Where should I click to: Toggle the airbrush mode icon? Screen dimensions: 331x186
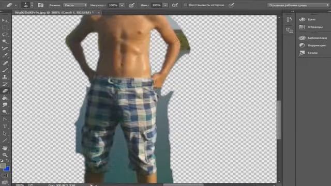coord(175,5)
